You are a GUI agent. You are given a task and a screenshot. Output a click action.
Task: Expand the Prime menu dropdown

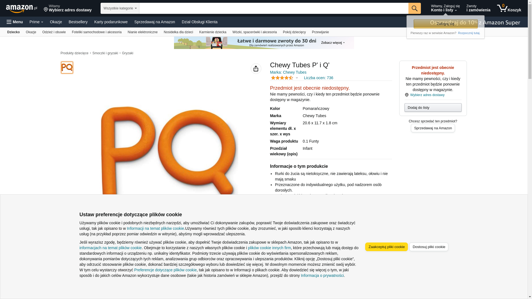(36, 22)
